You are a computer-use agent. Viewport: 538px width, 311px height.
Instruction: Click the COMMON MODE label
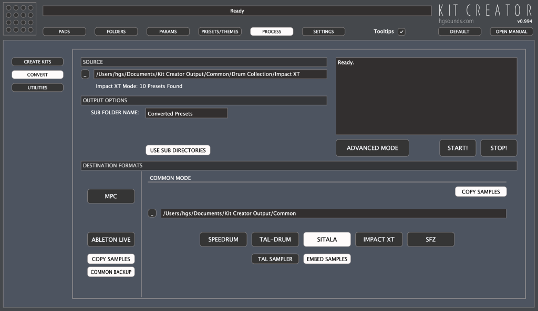[170, 178]
